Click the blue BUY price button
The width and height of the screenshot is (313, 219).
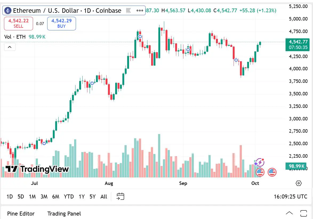click(61, 23)
